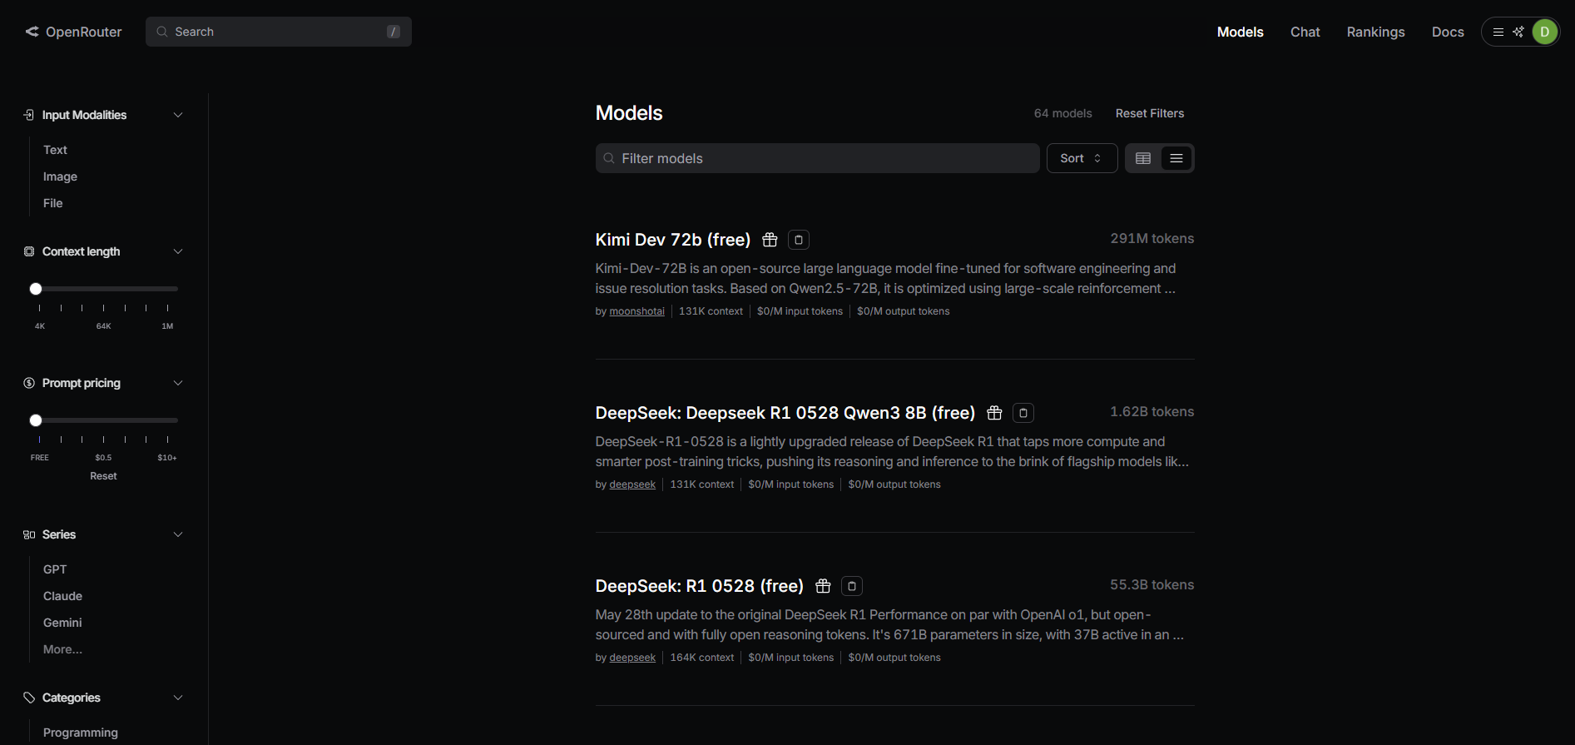Open the Rankings nav tab
The width and height of the screenshot is (1575, 745).
tap(1375, 32)
